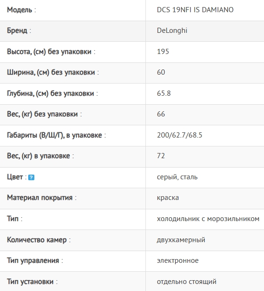Click the installation value отдельно стоящий
The height and width of the screenshot is (291, 264).
tap(187, 282)
